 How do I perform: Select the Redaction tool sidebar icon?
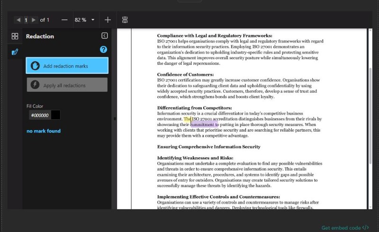pos(15,52)
